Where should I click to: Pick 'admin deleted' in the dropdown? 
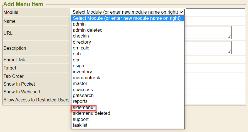point(88,30)
